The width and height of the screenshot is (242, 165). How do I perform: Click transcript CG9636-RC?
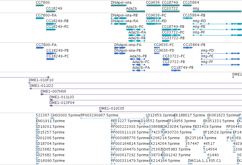(156, 15)
